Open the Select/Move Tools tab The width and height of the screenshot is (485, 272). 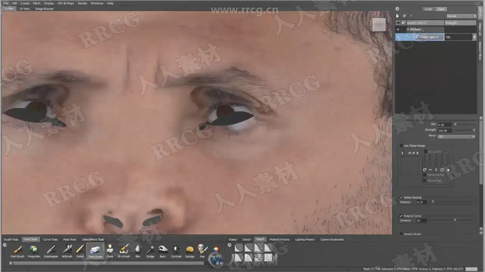[93, 240]
